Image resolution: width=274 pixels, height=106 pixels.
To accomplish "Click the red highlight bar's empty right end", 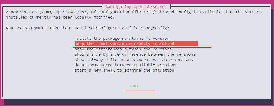I will pyautogui.click(x=186, y=44).
